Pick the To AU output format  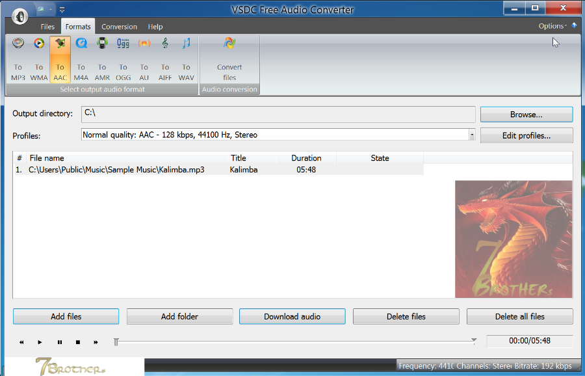(x=144, y=59)
